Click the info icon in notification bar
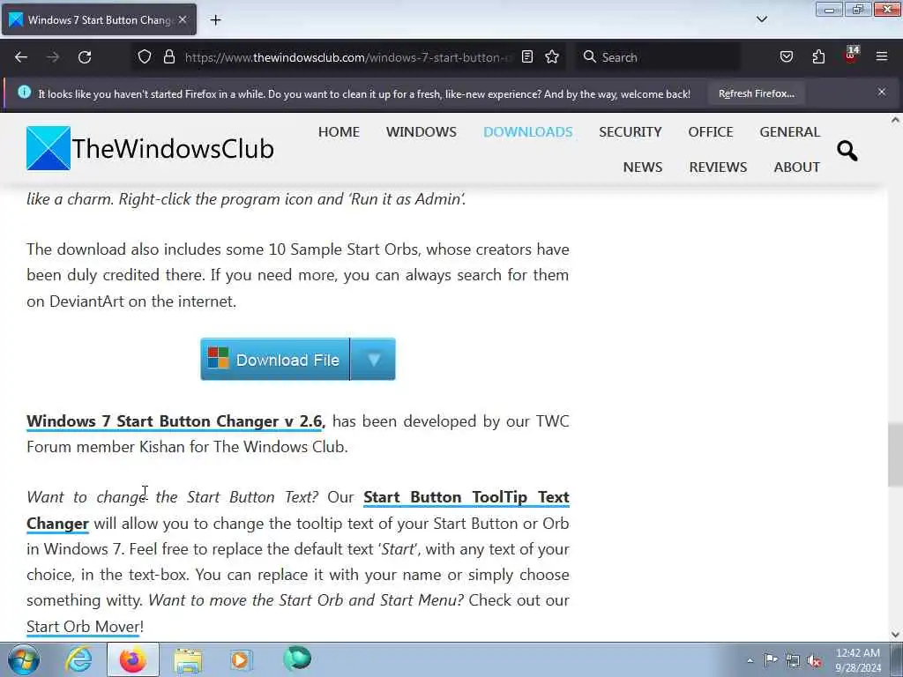 pyautogui.click(x=24, y=92)
